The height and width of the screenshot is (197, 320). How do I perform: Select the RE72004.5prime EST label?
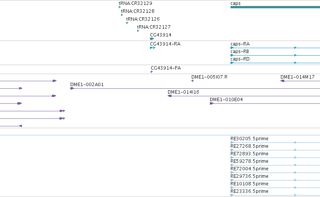pyautogui.click(x=249, y=169)
